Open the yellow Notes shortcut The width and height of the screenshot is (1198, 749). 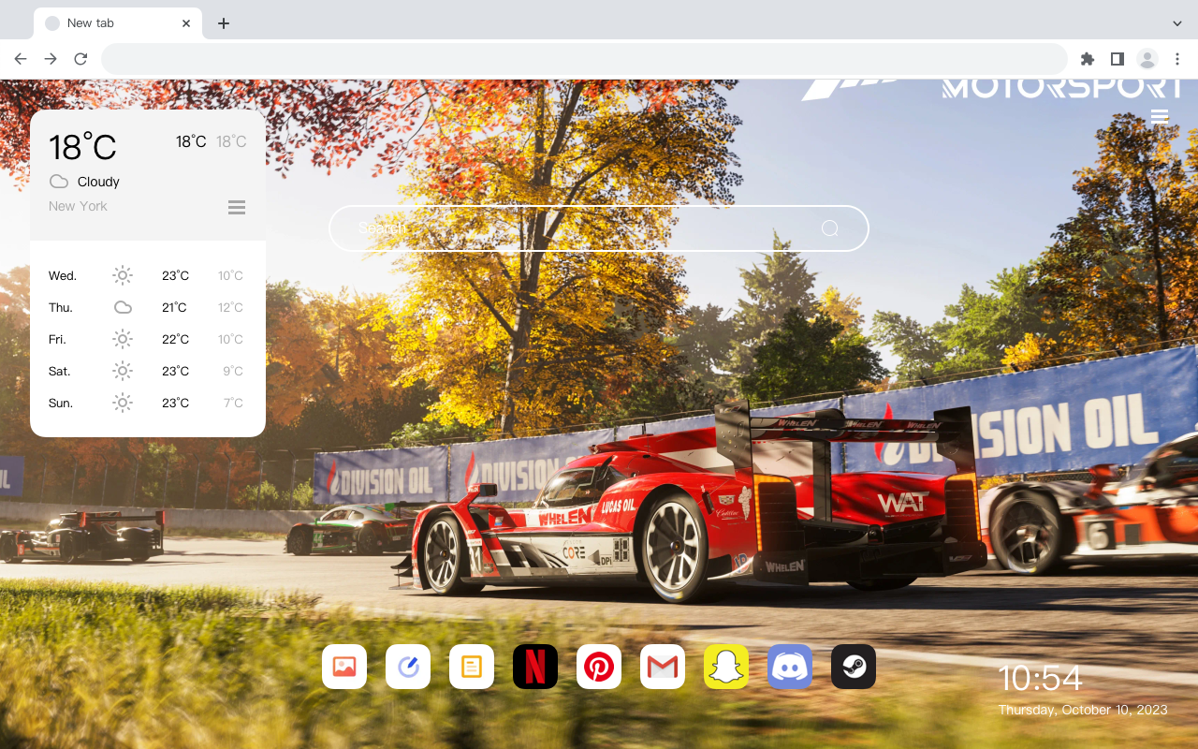(472, 667)
